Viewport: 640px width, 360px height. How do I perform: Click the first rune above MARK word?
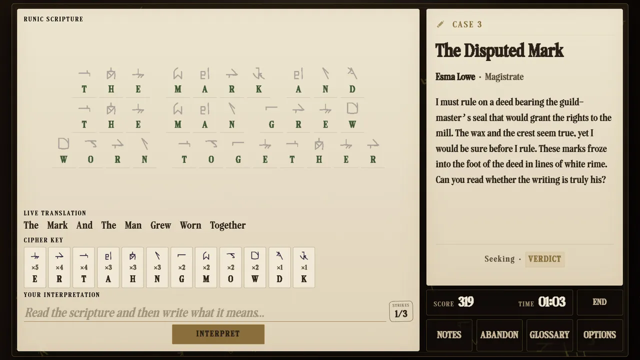177,74
